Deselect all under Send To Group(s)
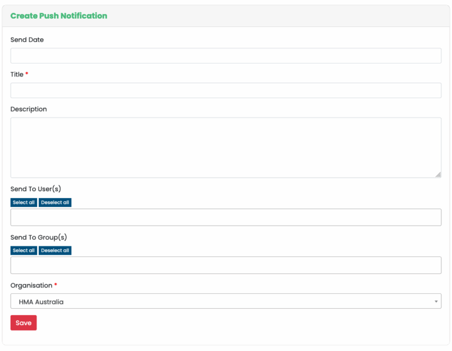 coord(55,250)
